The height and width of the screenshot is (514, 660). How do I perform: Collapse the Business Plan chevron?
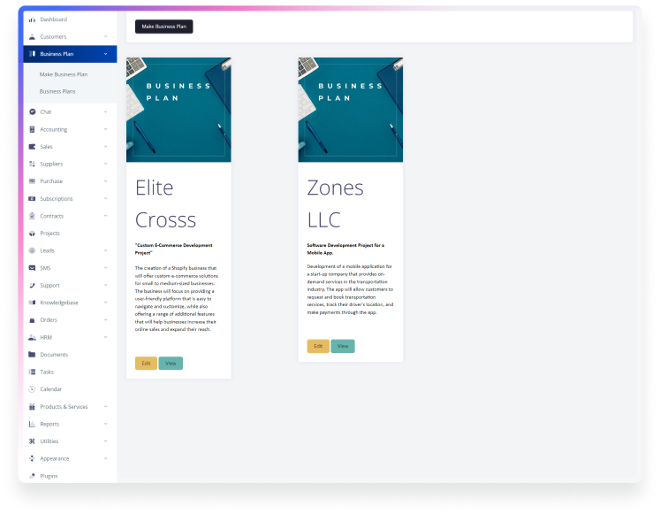(x=106, y=54)
